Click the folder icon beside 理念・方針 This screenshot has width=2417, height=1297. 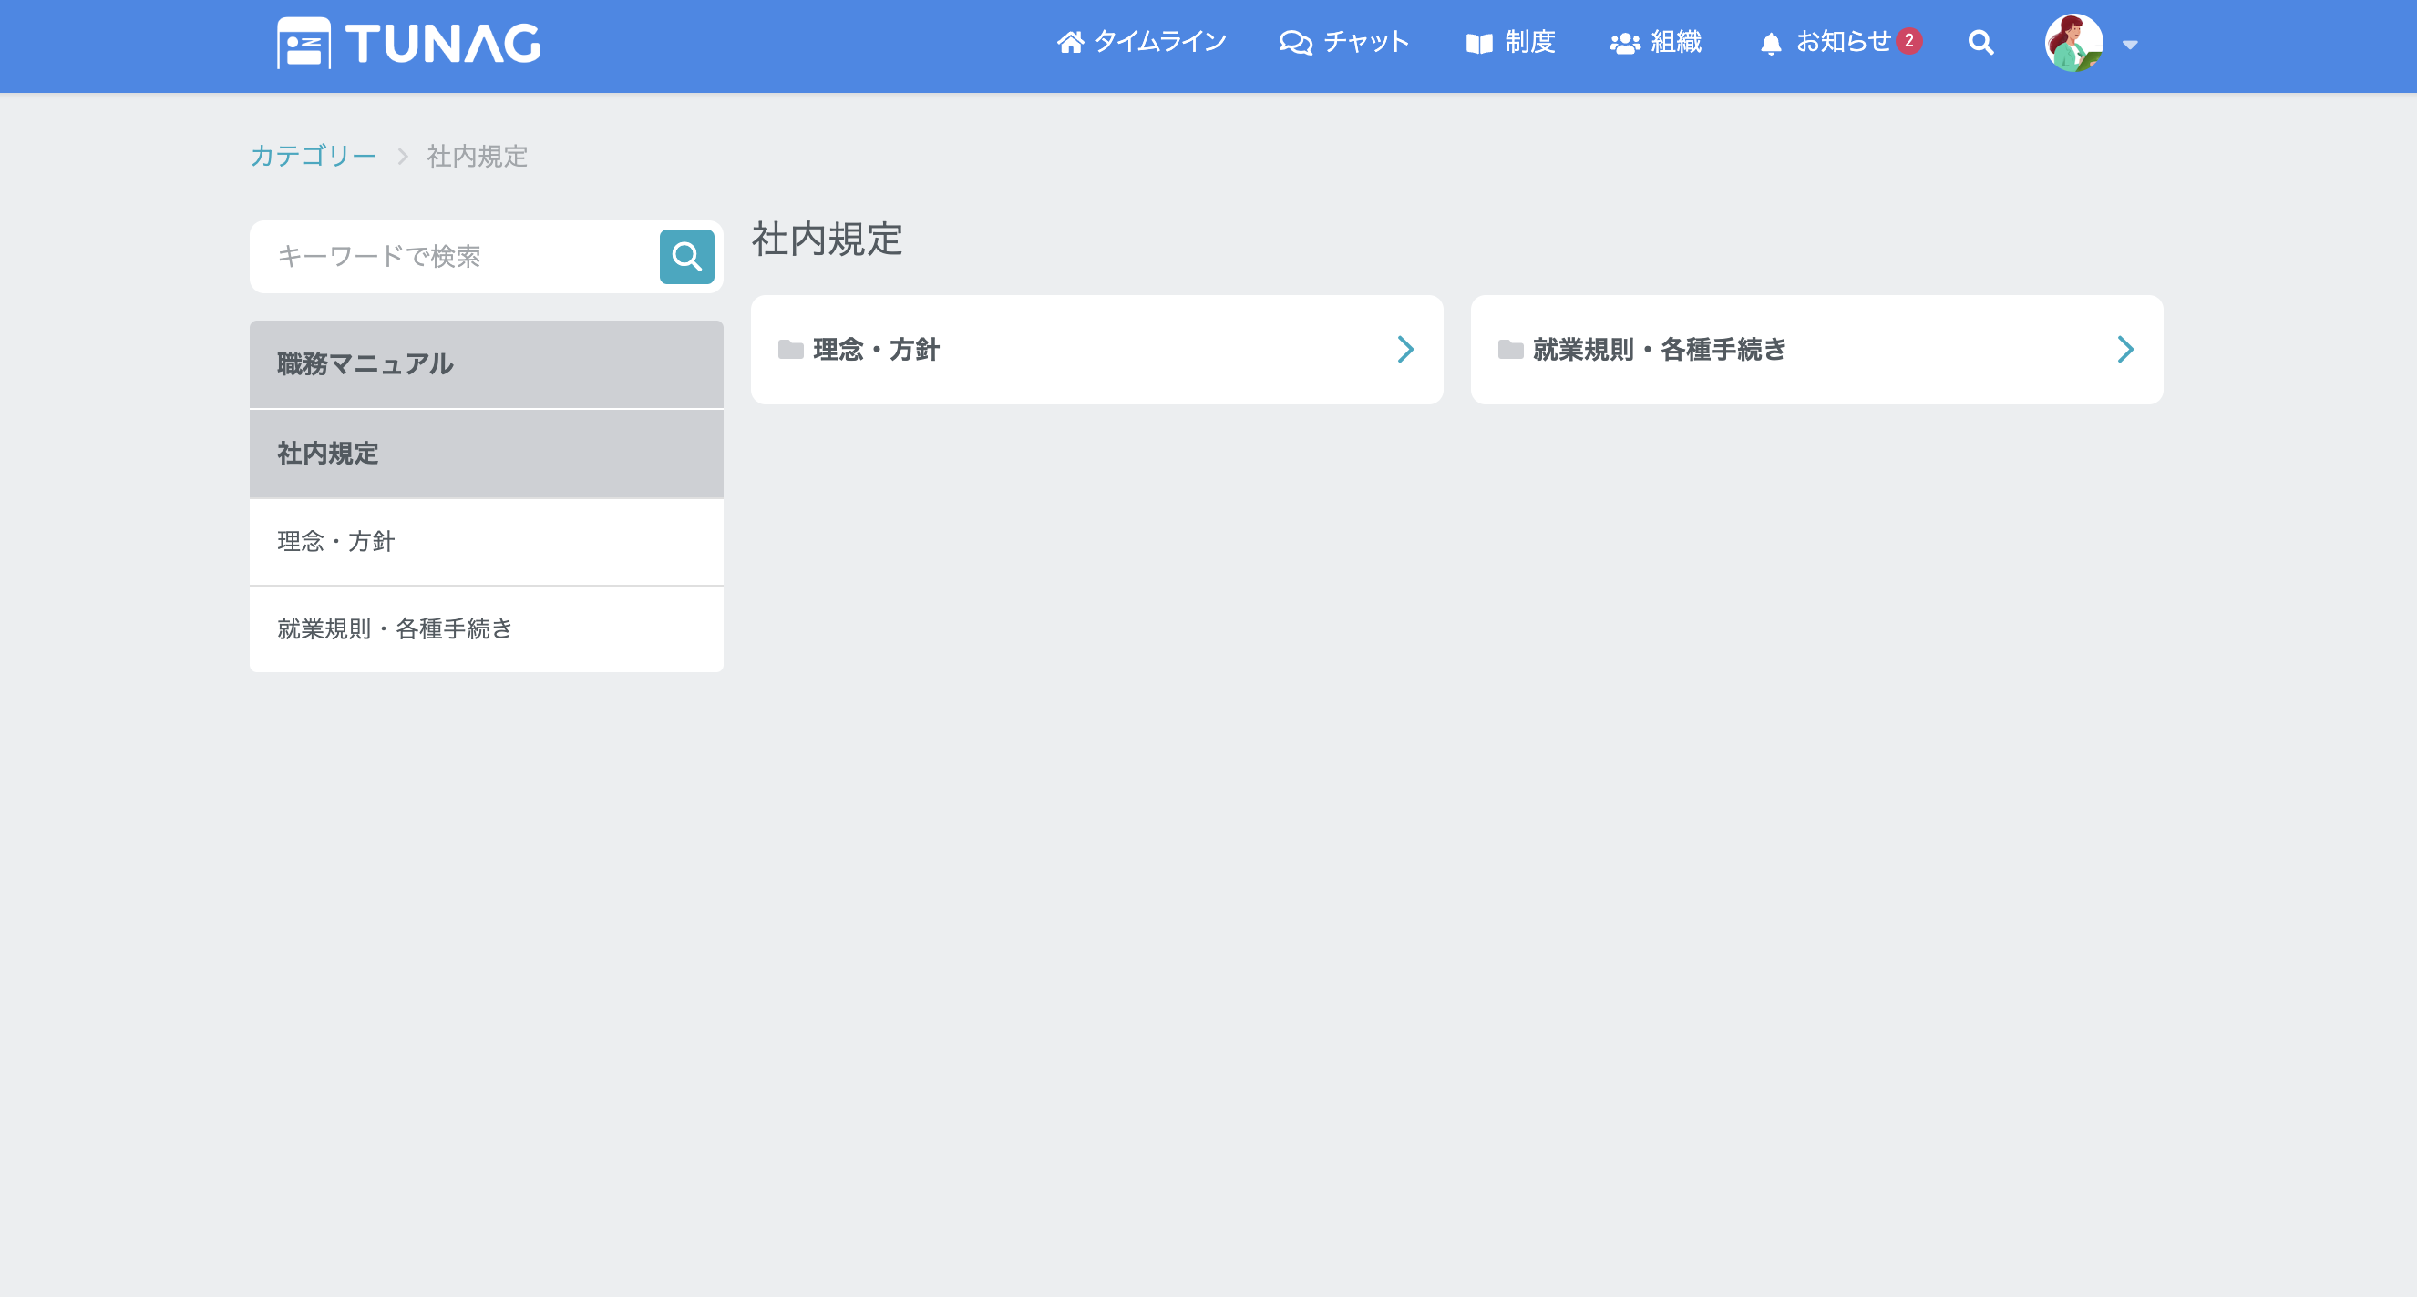[x=791, y=350]
